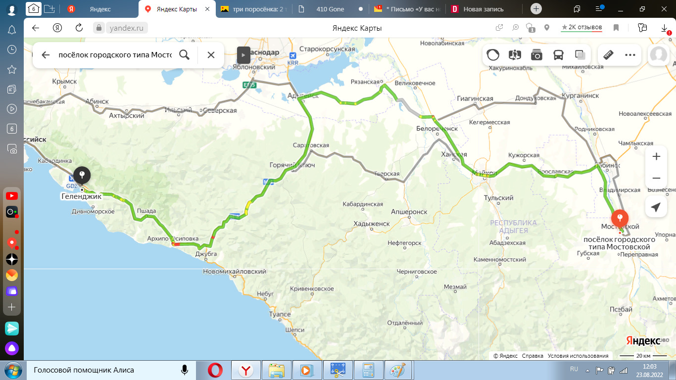
Task: Open Условия использования link
Action: pos(578,356)
